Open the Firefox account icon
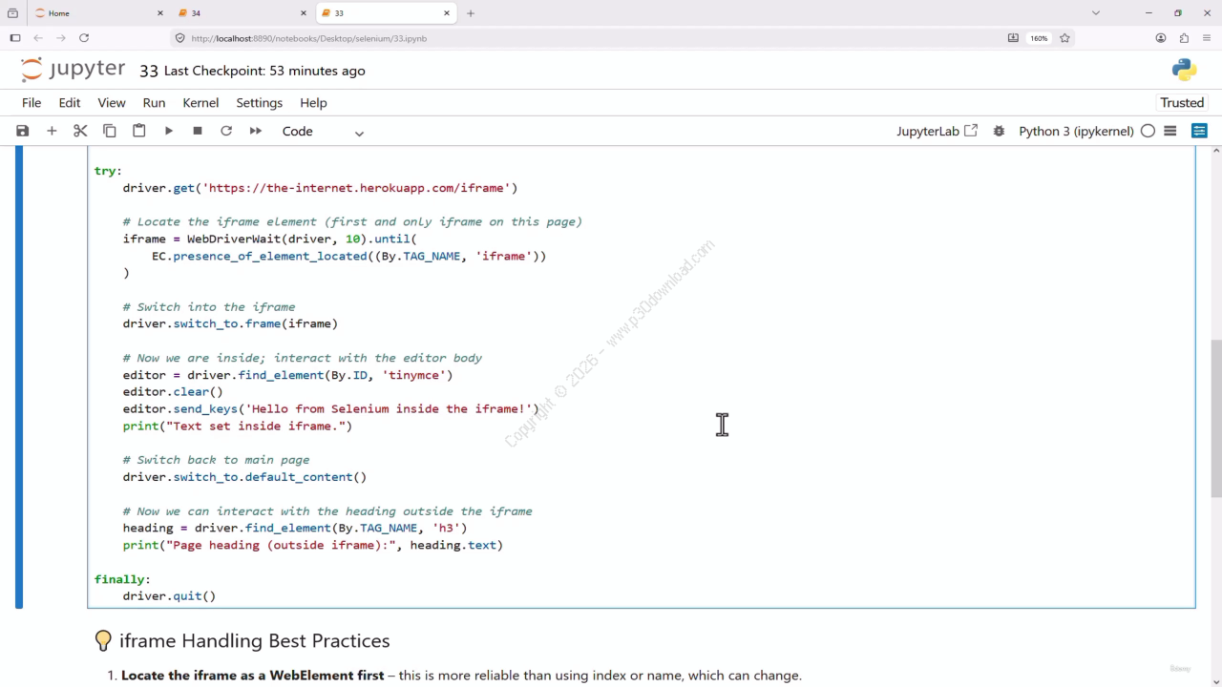1222x687 pixels. point(1161,38)
